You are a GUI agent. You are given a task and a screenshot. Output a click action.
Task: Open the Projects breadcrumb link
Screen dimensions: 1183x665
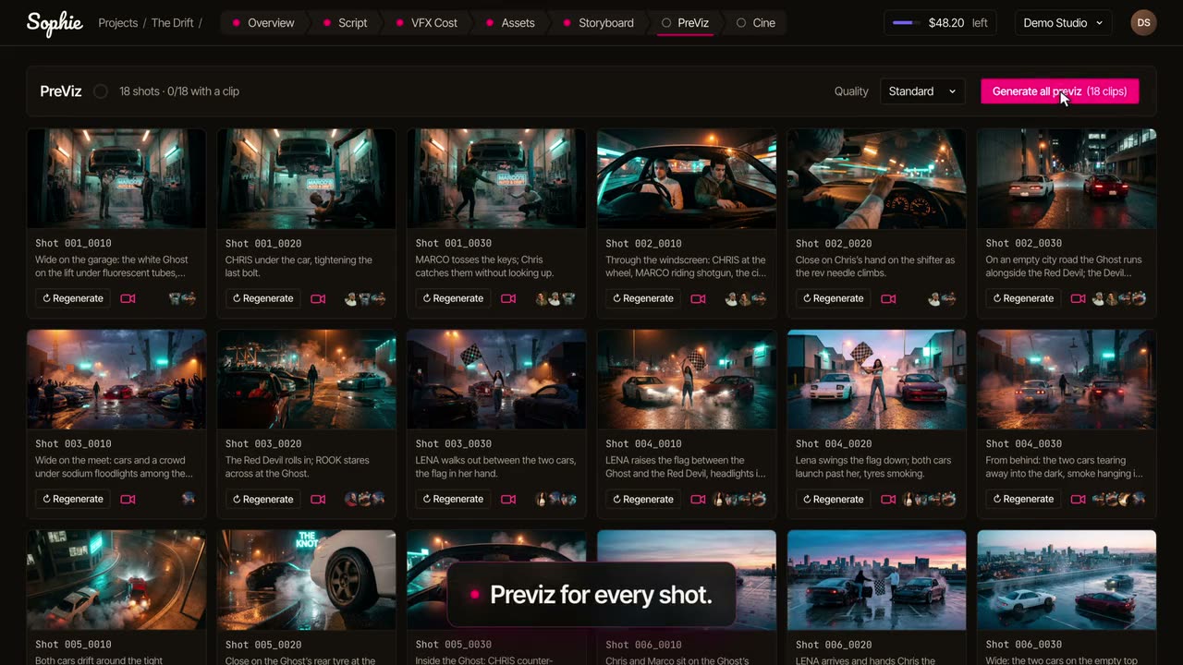coord(118,23)
